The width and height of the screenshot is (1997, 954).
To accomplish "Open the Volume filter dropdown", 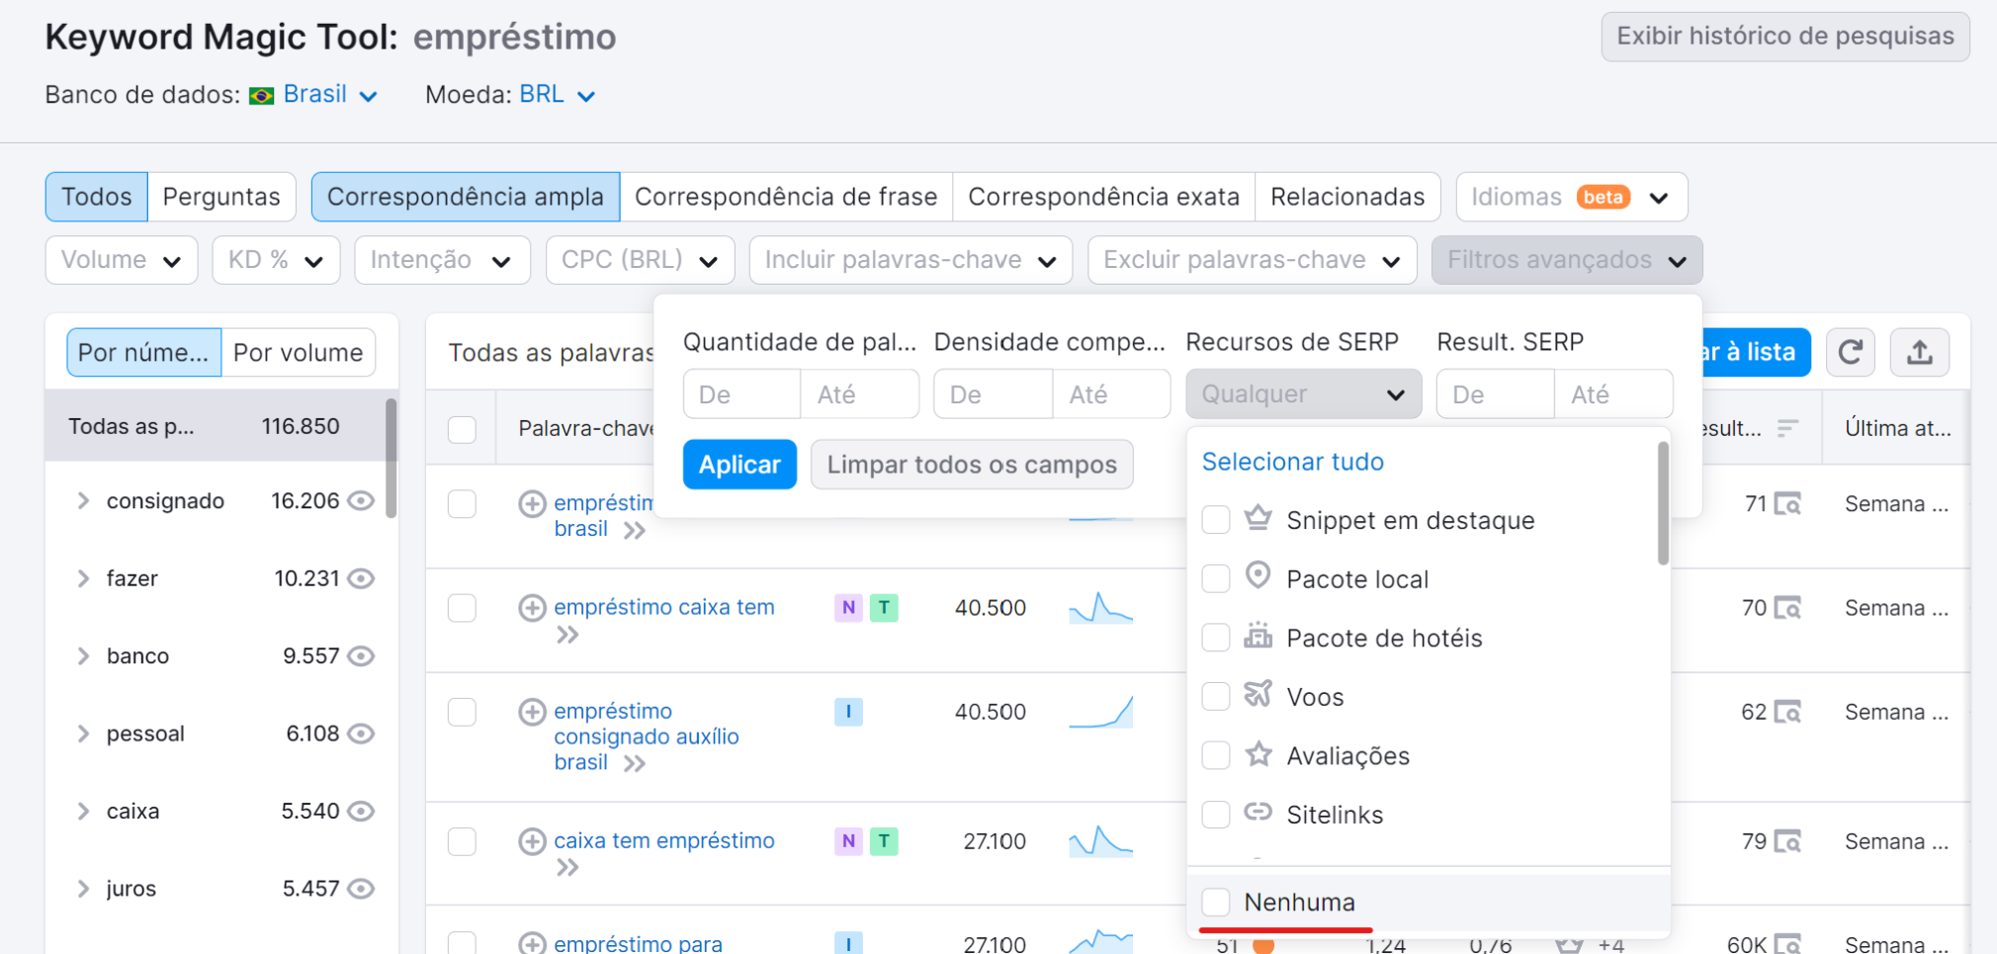I will click(x=122, y=260).
